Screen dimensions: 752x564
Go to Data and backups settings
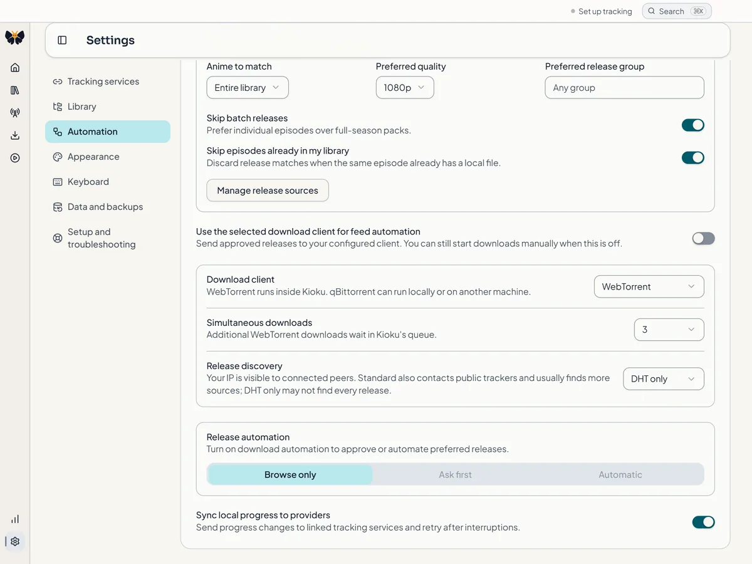108,207
